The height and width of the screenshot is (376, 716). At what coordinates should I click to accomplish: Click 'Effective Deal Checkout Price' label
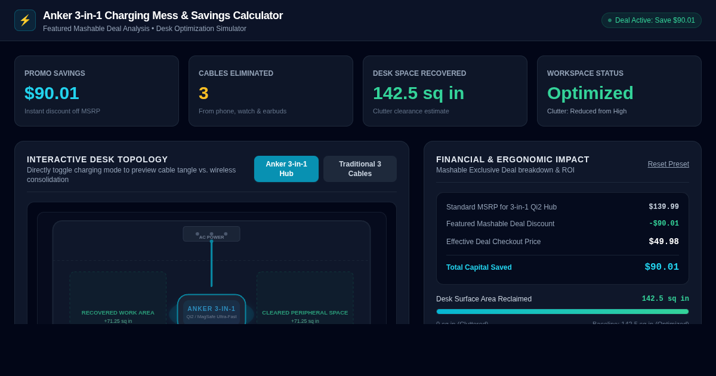[x=493, y=242]
